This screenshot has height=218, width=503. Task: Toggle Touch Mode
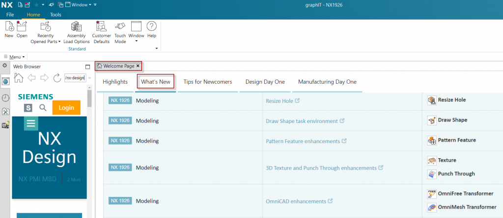click(x=120, y=28)
